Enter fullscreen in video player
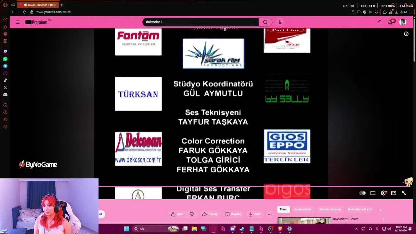 404,193
